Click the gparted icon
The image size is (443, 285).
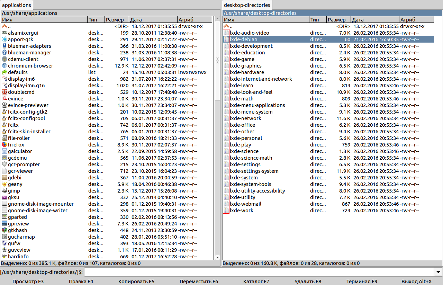pyautogui.click(x=4, y=217)
